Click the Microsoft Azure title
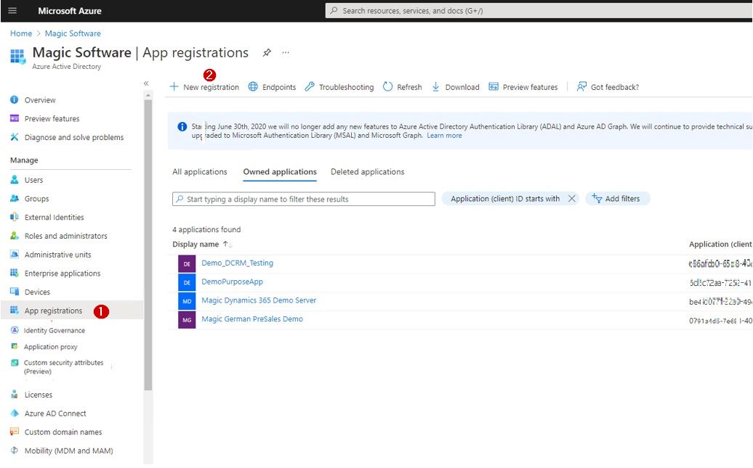 (70, 11)
